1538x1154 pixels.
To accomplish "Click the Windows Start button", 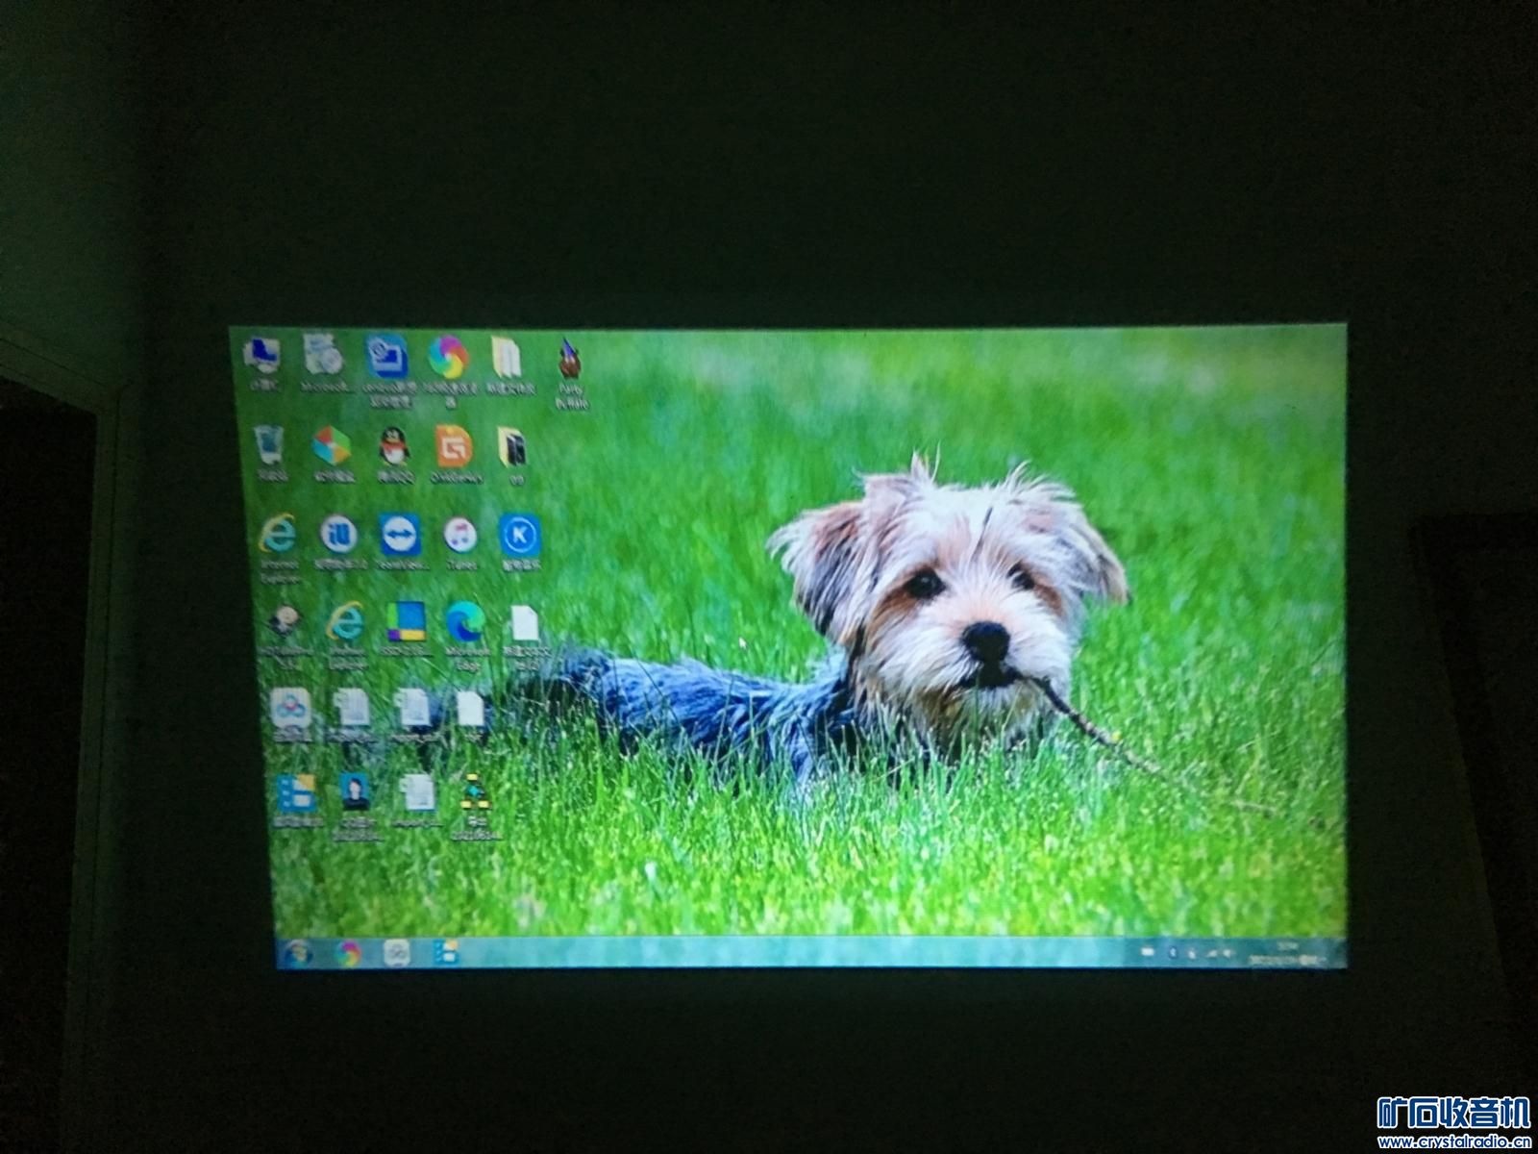I will [x=297, y=954].
